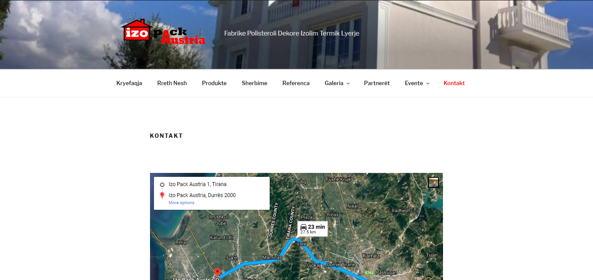Click the red map marker near Durrës

click(x=217, y=273)
